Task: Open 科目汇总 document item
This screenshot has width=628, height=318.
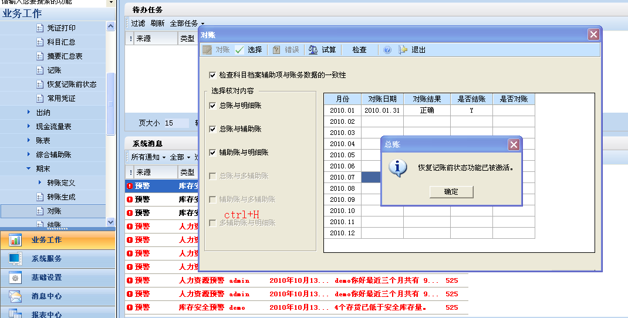Action: pos(61,42)
